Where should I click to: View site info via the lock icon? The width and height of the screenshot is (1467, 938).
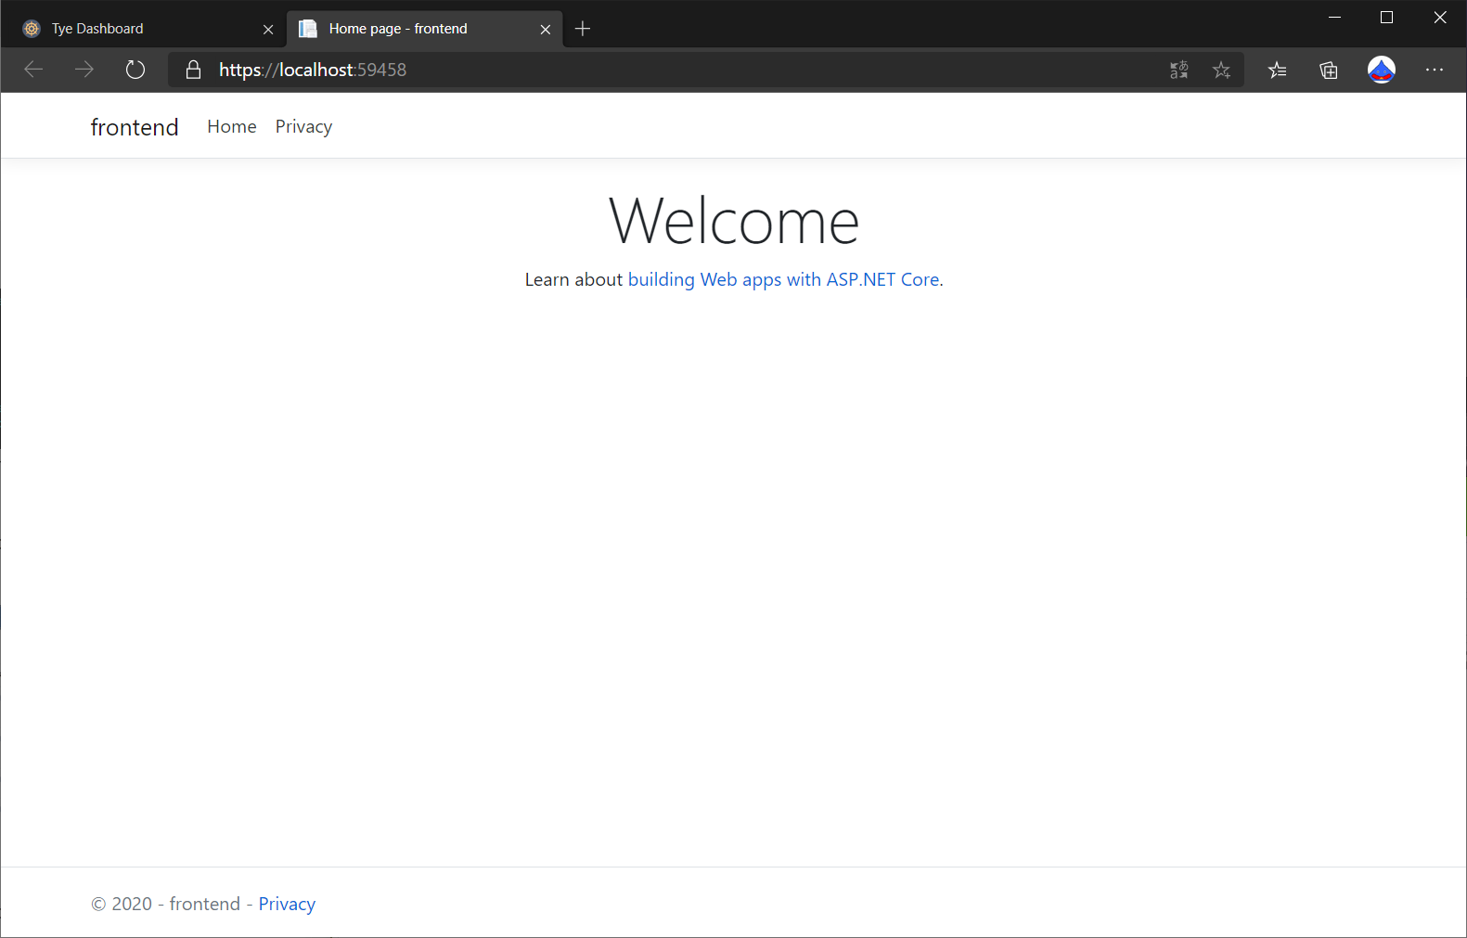tap(193, 70)
